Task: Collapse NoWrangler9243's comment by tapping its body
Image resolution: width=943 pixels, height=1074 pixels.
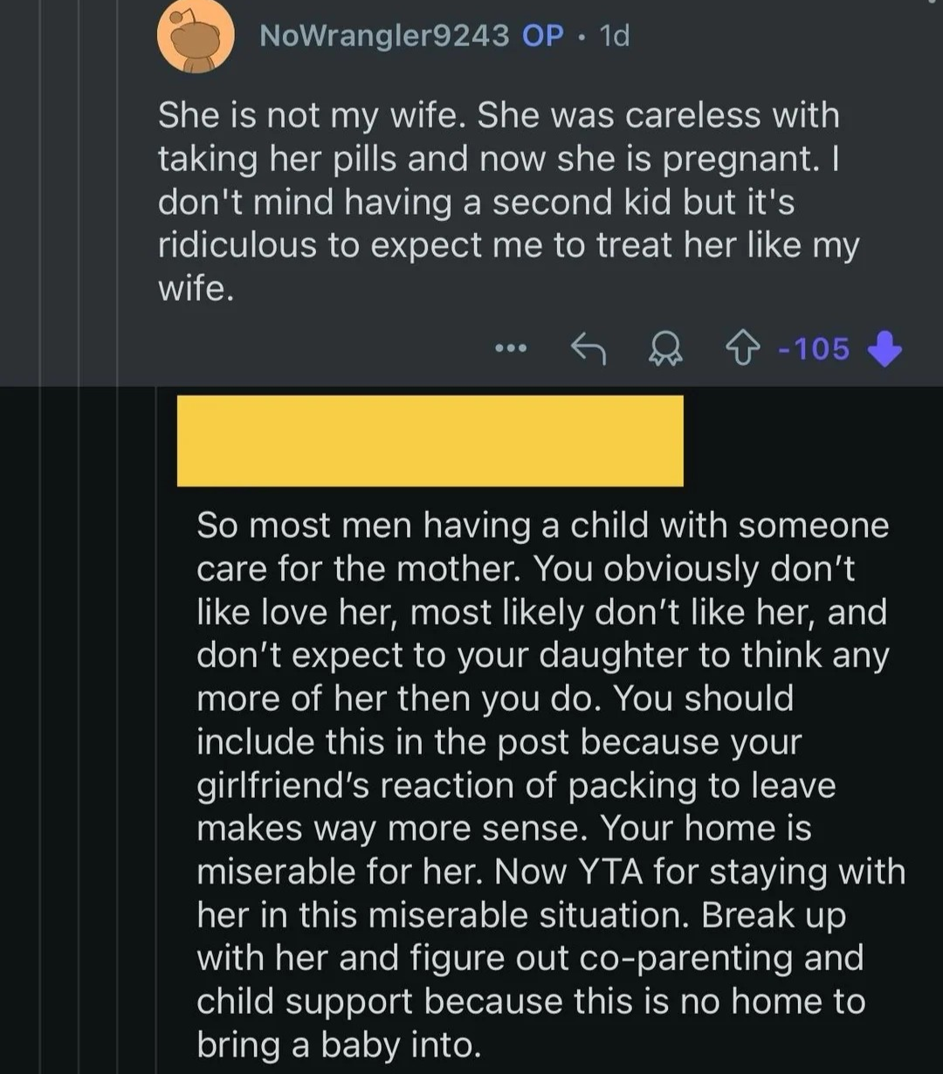Action: coord(508,201)
